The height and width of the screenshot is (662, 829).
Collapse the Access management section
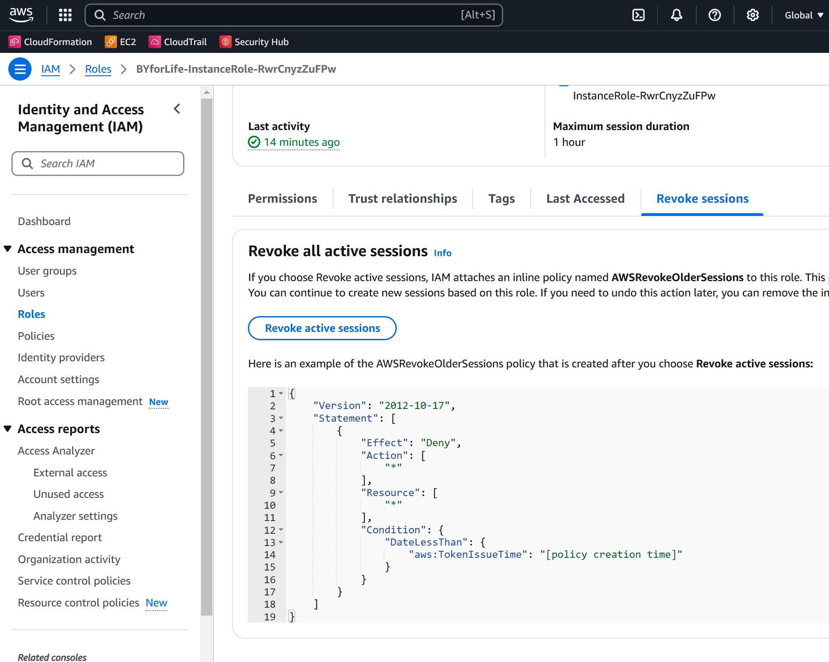tap(8, 249)
